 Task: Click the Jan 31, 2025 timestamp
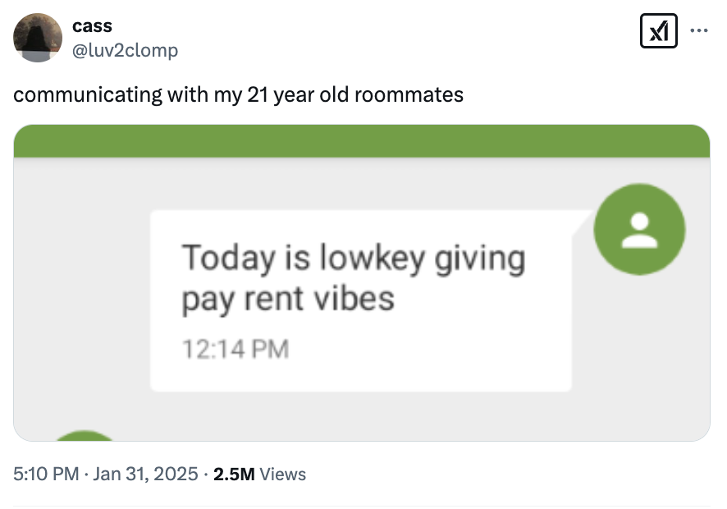tap(144, 475)
